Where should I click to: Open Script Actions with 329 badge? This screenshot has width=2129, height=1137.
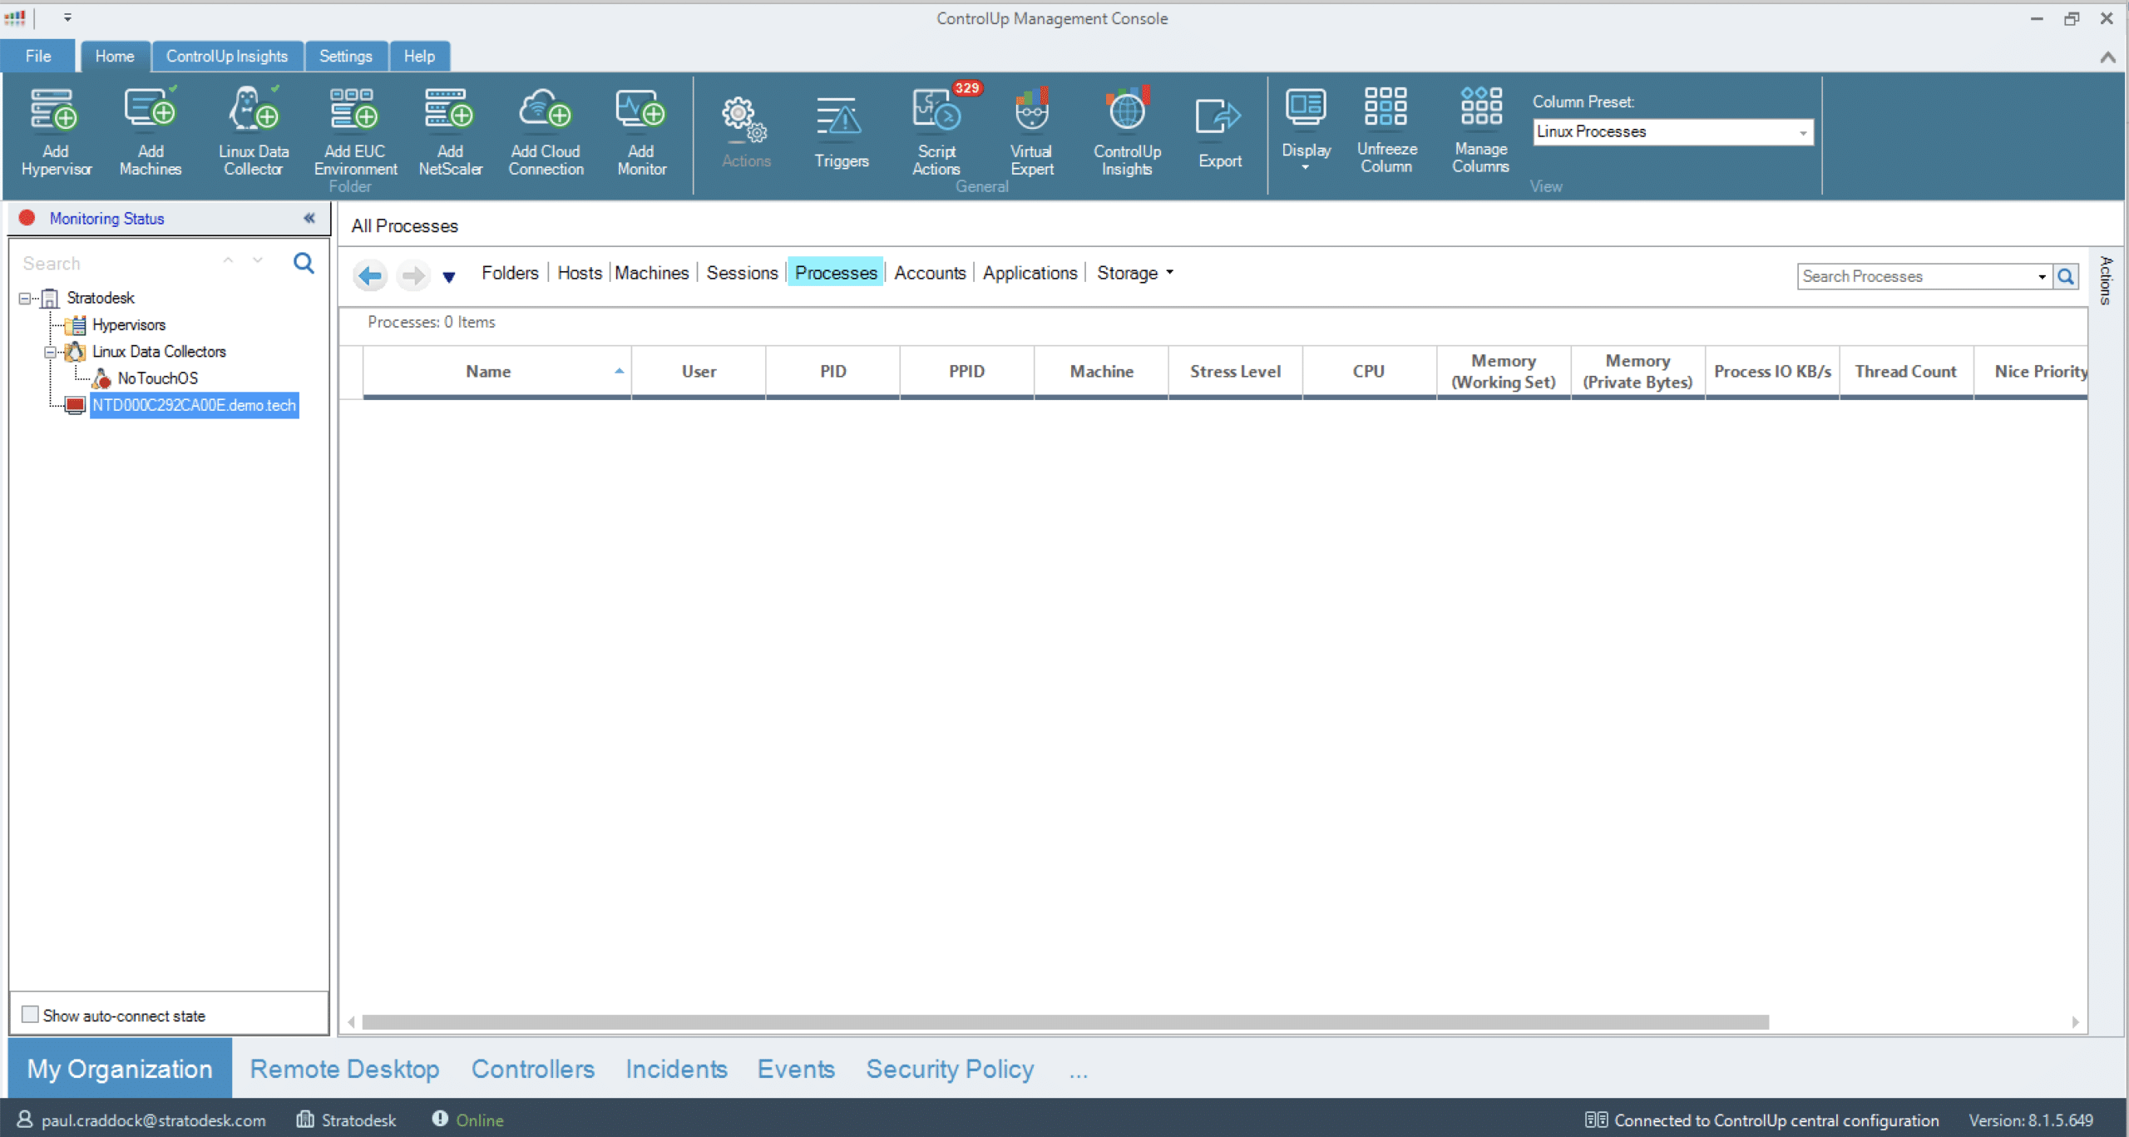click(936, 131)
